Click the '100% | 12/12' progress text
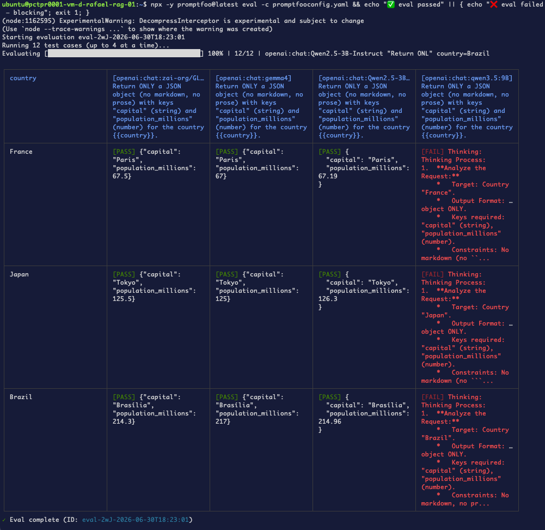The height and width of the screenshot is (530, 545). point(231,53)
